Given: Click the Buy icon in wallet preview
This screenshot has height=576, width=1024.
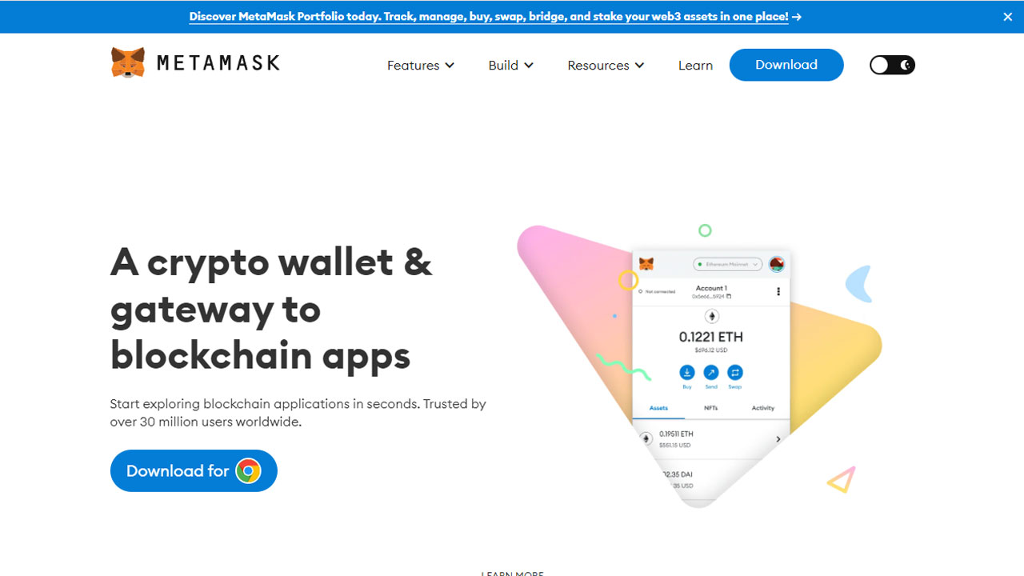Looking at the screenshot, I should 687,373.
